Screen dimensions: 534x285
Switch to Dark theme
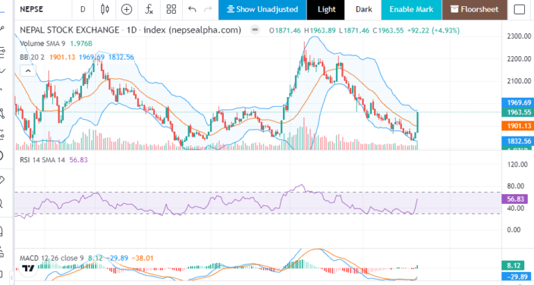click(x=364, y=10)
